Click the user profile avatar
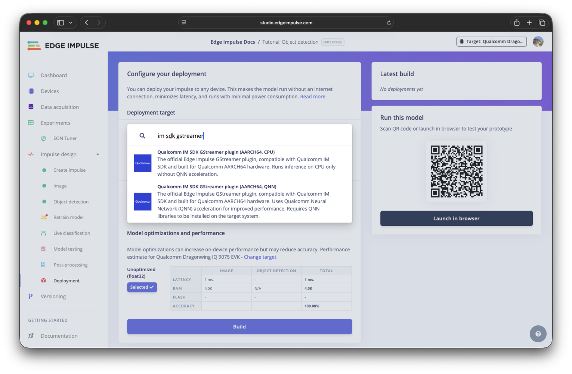 coord(538,42)
